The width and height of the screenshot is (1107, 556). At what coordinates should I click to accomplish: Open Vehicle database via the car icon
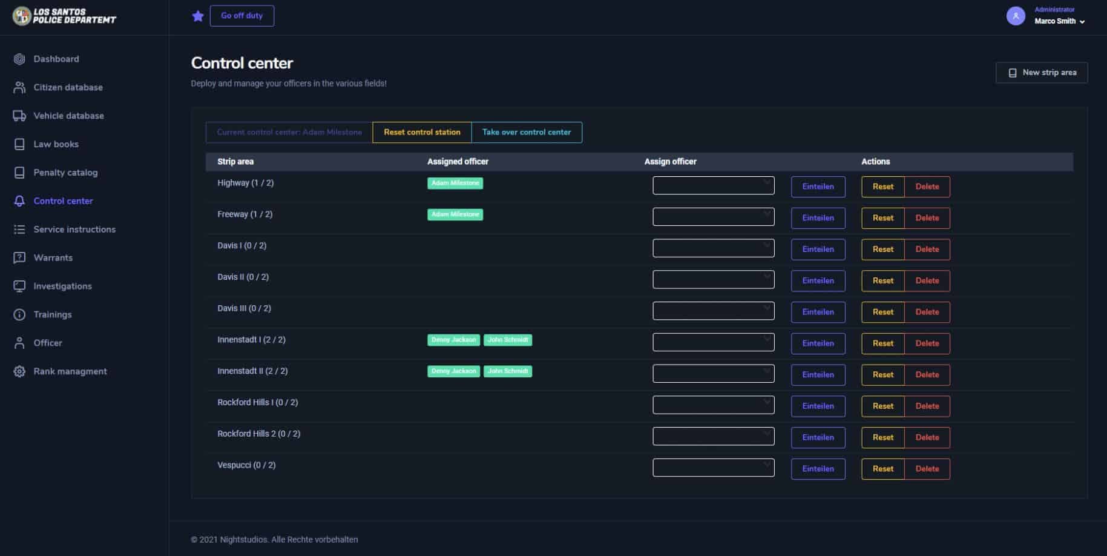pyautogui.click(x=18, y=115)
